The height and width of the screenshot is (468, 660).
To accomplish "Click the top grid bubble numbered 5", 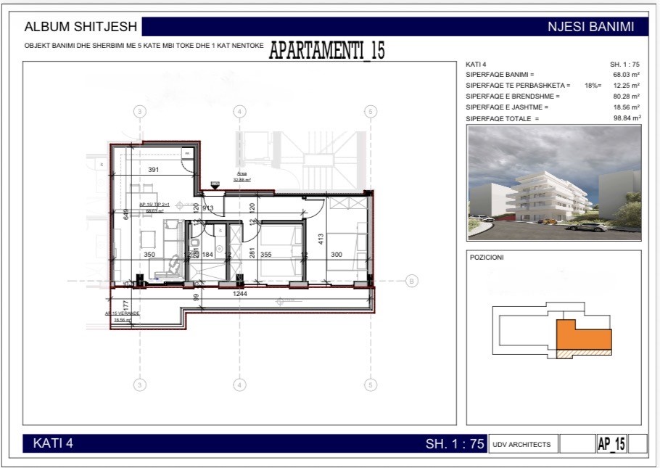I will (x=370, y=112).
